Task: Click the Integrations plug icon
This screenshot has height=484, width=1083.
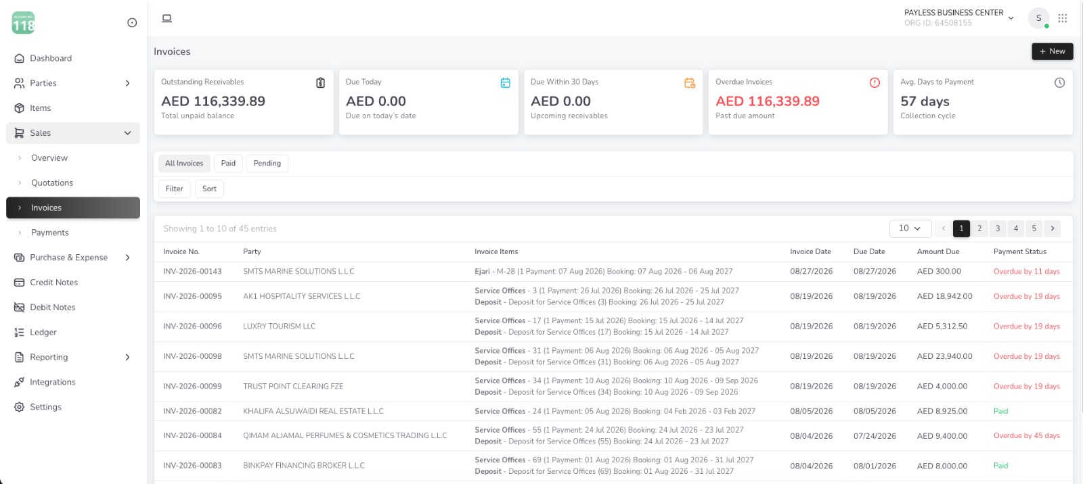Action: 19,382
